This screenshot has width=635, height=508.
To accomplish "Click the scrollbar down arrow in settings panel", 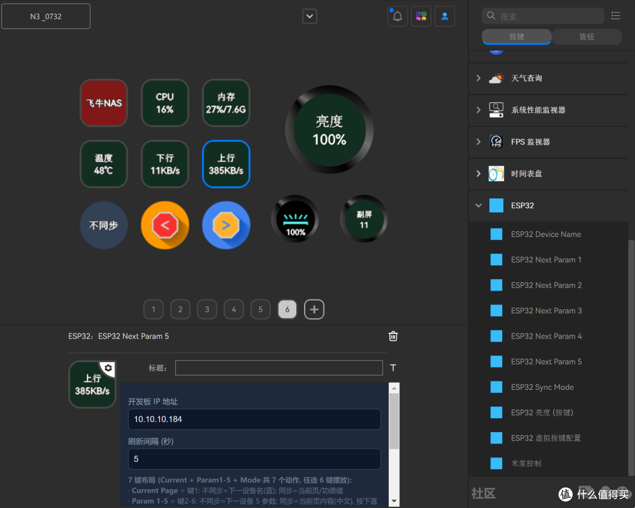I will [393, 501].
